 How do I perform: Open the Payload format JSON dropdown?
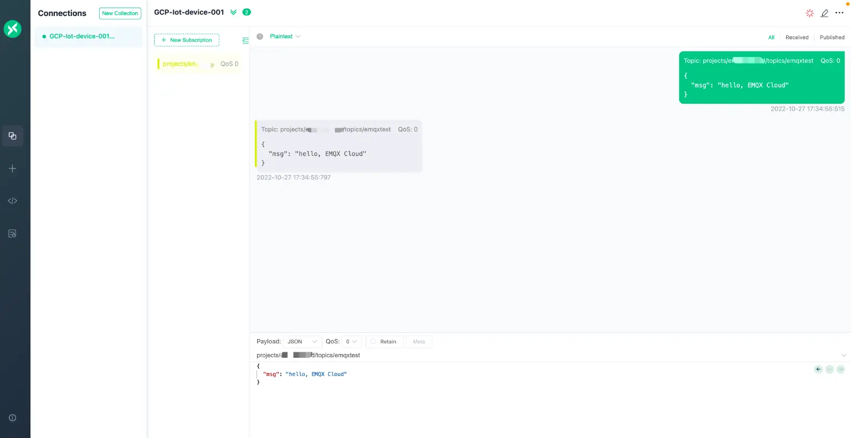303,341
